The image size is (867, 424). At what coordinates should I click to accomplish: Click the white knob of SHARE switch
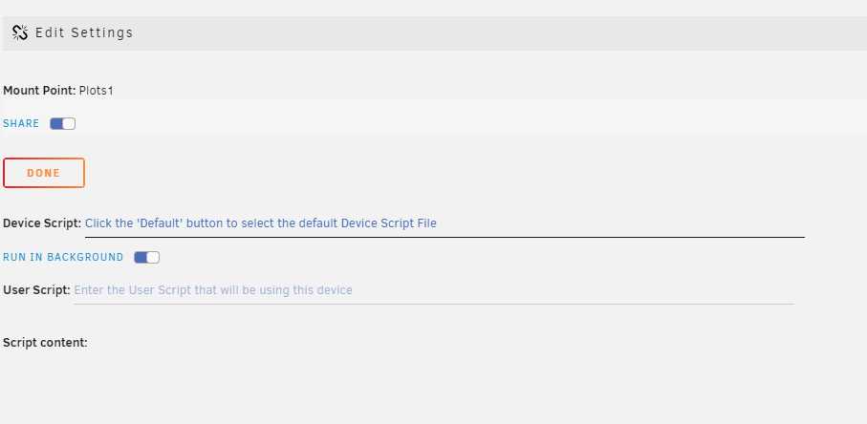69,124
